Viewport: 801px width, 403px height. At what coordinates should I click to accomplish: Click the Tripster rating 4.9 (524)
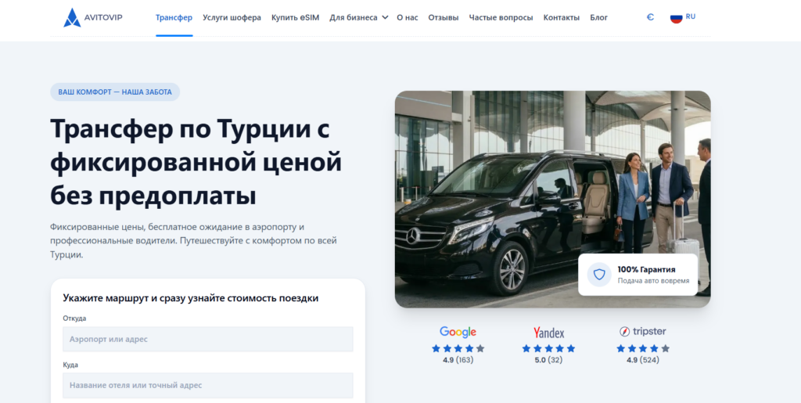643,360
